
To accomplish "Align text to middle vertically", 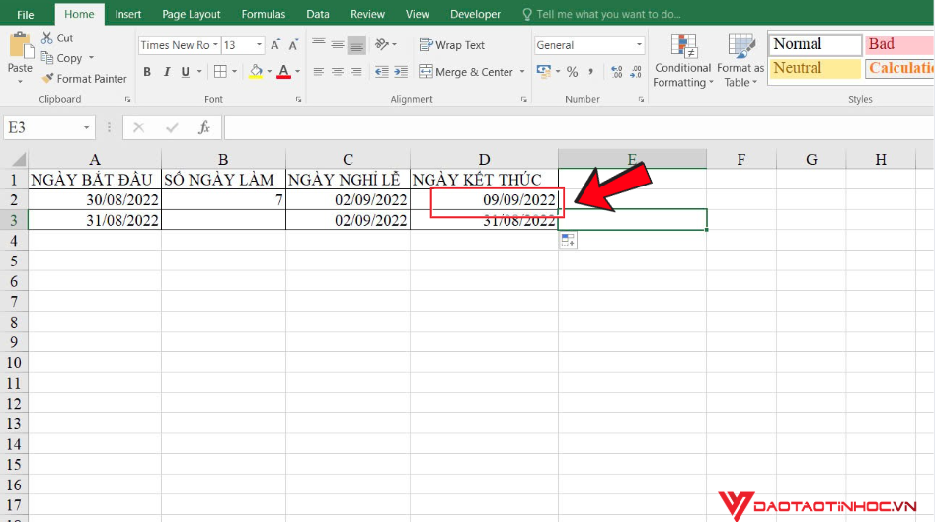I will click(x=338, y=44).
